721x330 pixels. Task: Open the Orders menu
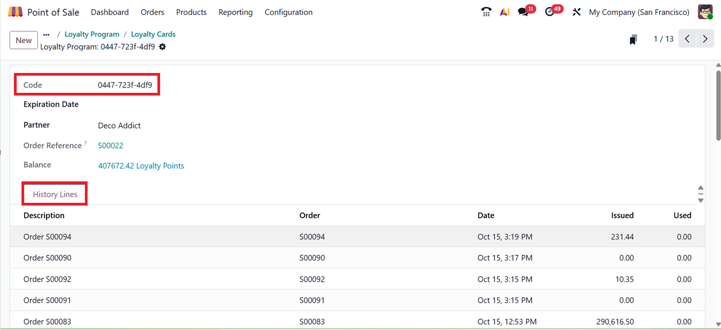coord(153,12)
